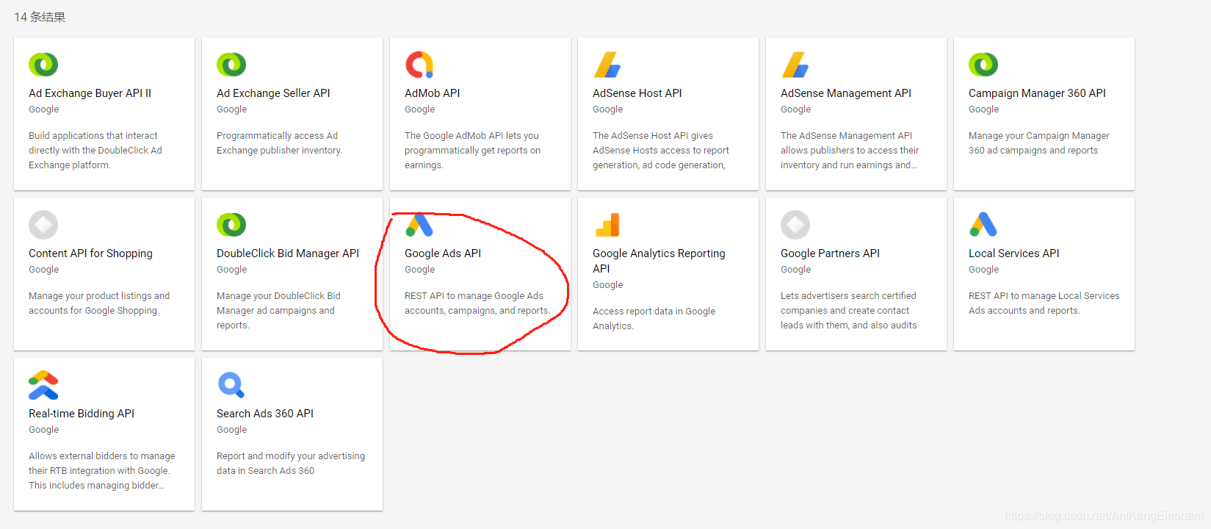Click the Google Partners API gray icon
The image size is (1211, 529).
pos(795,225)
